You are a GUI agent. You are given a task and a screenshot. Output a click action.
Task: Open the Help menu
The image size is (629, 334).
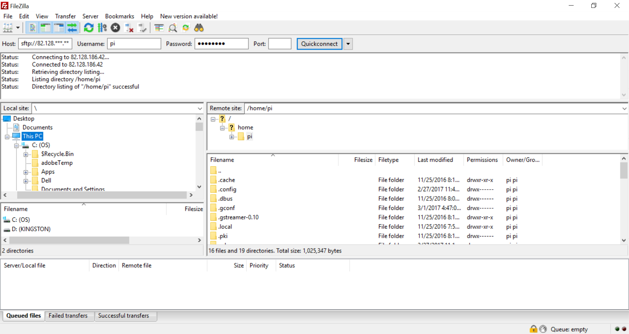coord(147,16)
